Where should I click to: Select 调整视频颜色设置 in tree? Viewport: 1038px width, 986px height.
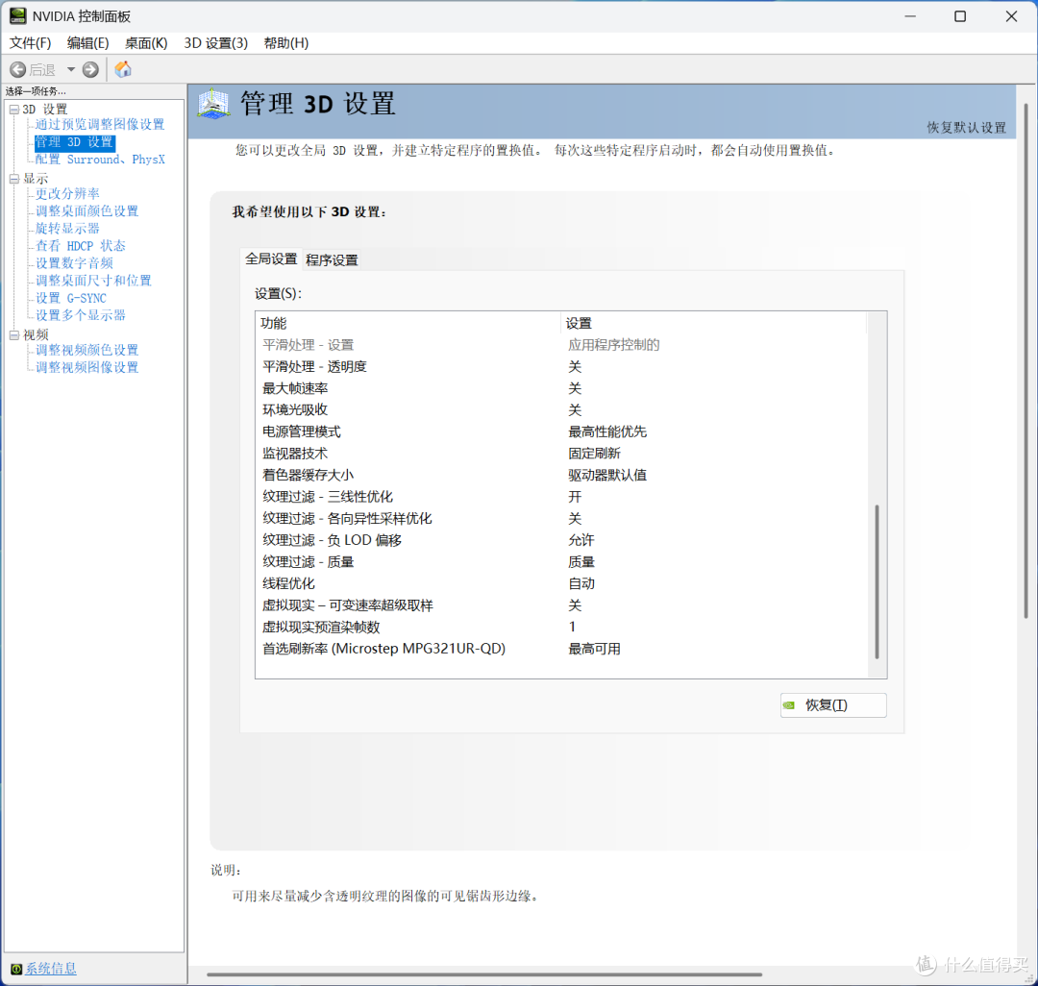[86, 350]
